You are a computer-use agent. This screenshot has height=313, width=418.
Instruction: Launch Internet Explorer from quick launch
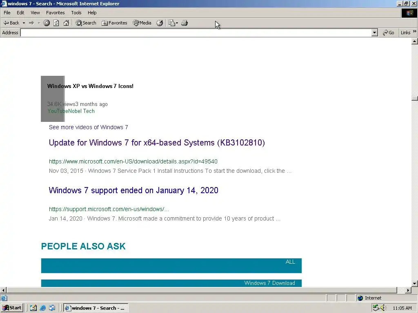42,308
